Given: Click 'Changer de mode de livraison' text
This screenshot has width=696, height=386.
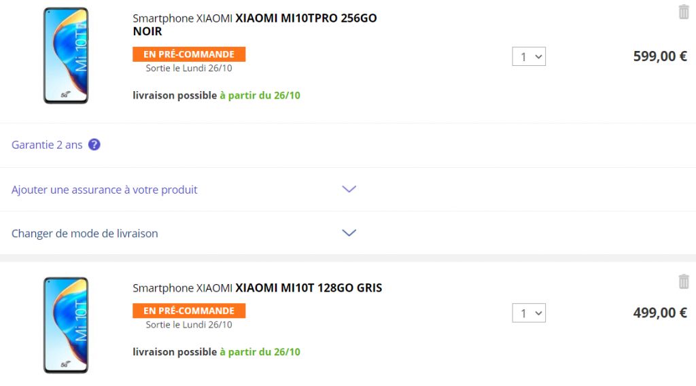Looking at the screenshot, I should [85, 233].
